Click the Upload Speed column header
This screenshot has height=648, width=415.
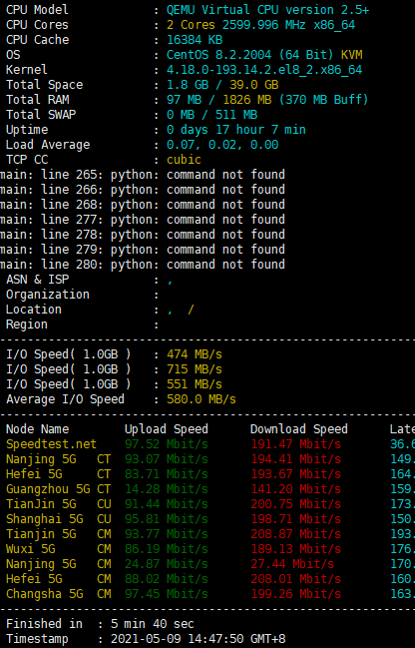click(x=167, y=429)
